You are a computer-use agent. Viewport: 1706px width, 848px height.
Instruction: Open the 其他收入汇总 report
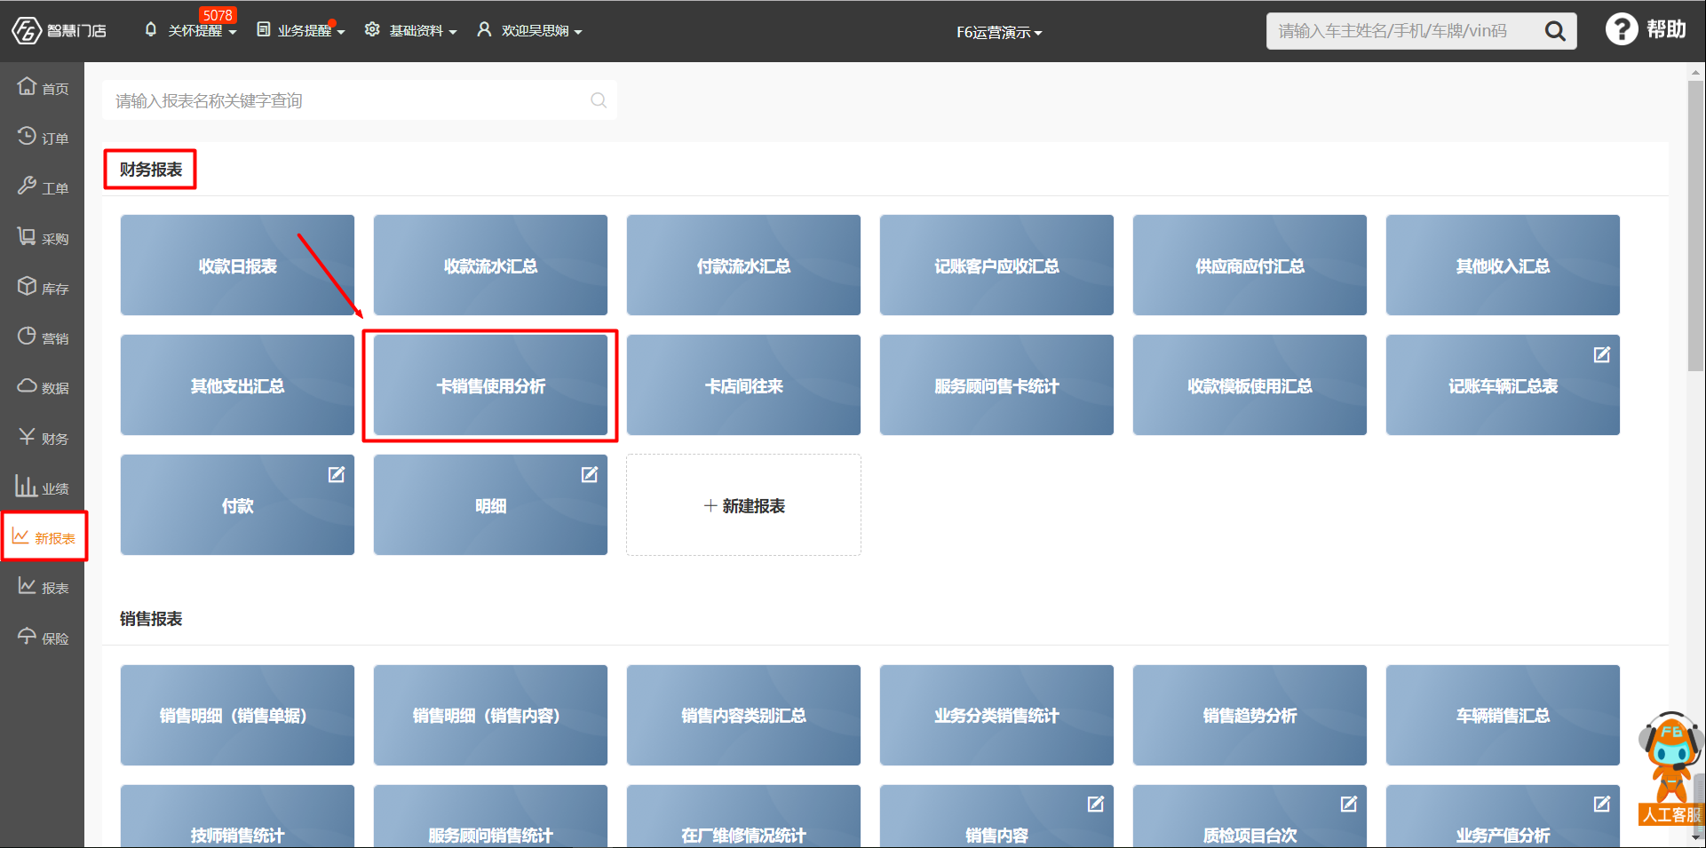(x=1503, y=265)
